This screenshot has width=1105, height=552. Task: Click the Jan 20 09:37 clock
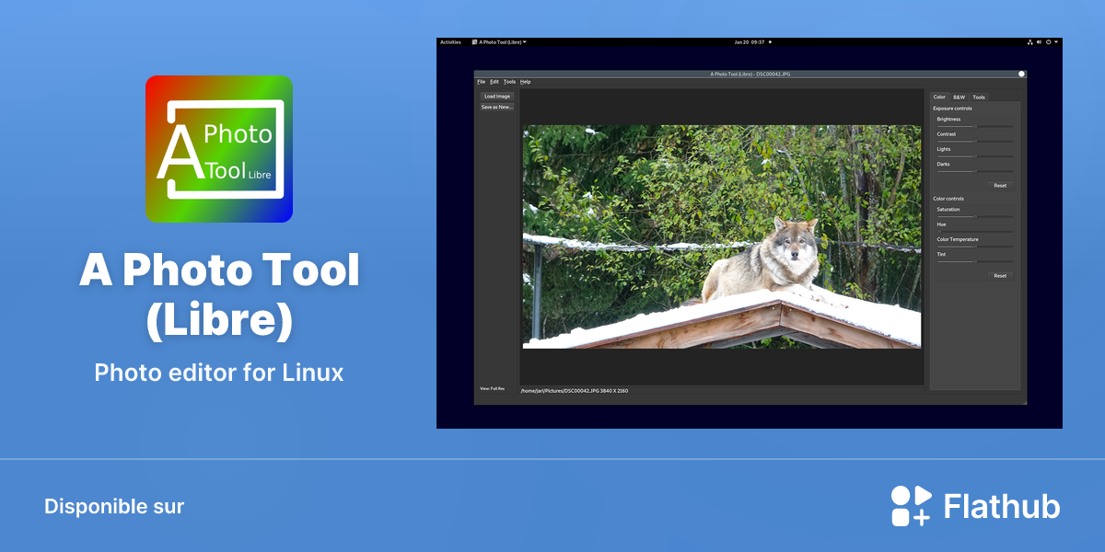750,42
